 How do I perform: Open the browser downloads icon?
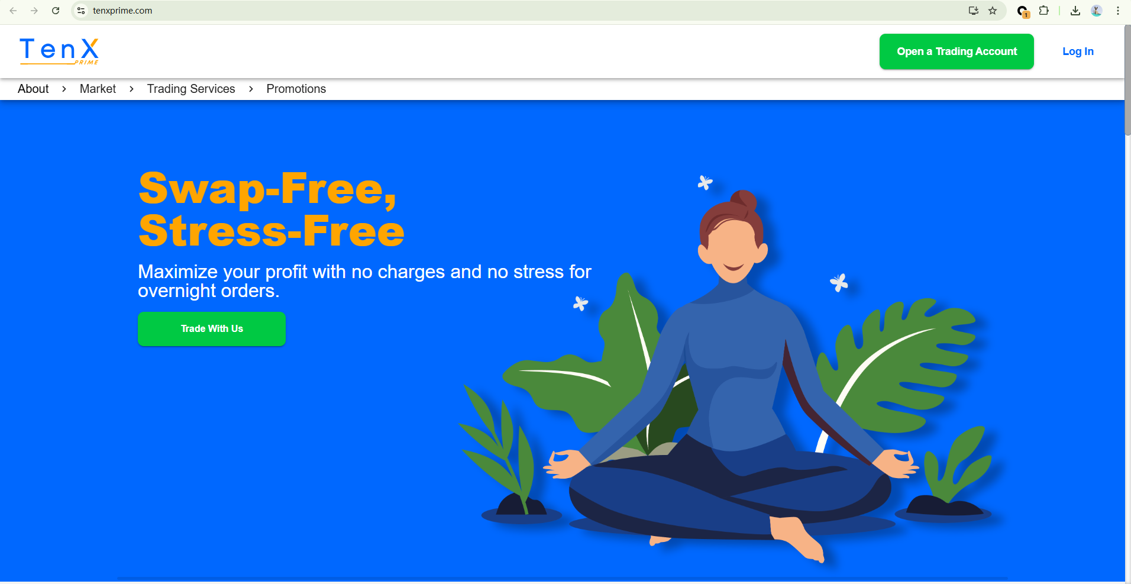[1075, 11]
